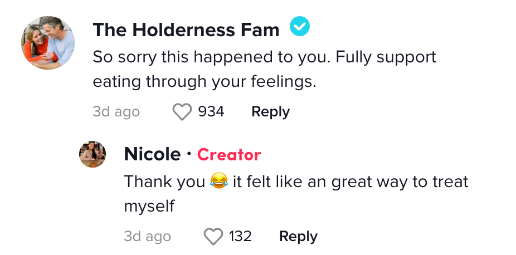Click the word 'myself' in Nicole's reply

click(149, 207)
